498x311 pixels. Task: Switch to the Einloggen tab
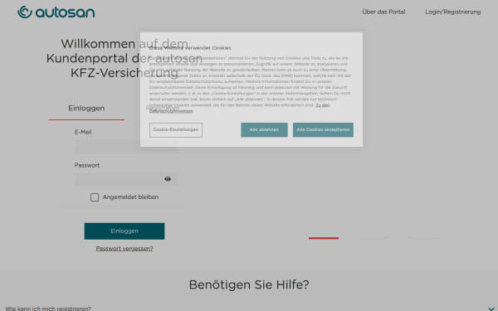86,108
